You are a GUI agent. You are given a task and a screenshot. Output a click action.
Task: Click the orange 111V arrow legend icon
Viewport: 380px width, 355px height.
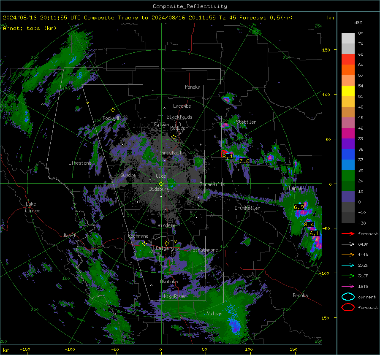point(348,255)
